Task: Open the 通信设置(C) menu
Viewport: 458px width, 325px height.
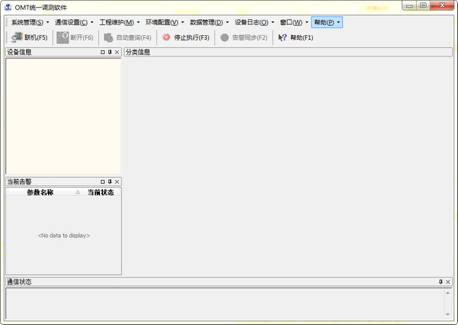Action: 71,22
